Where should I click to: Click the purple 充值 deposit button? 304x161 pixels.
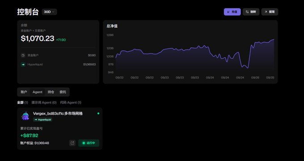[232, 12]
